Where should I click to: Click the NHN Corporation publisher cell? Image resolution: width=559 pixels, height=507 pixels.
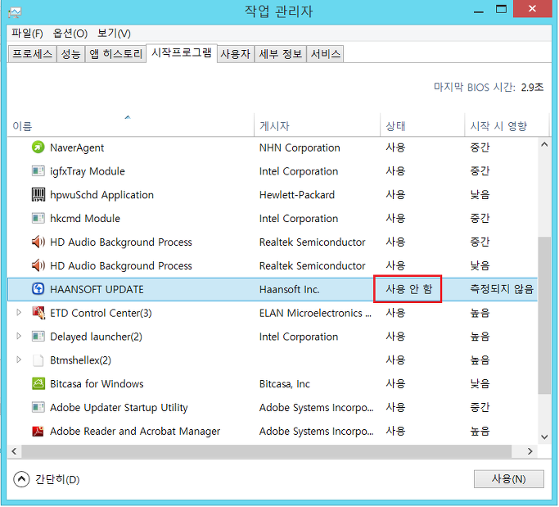tap(300, 147)
